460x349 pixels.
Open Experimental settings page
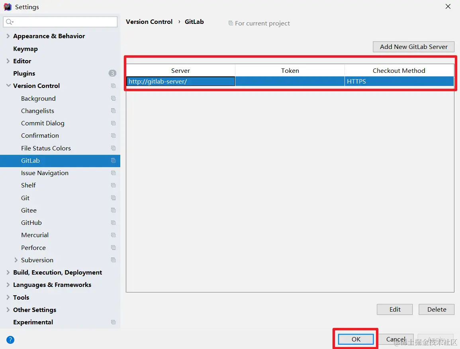33,322
